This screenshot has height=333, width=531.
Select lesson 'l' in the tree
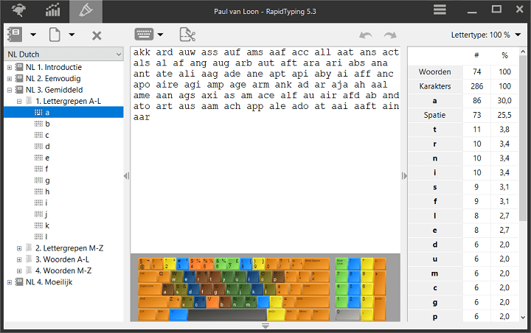tap(46, 236)
